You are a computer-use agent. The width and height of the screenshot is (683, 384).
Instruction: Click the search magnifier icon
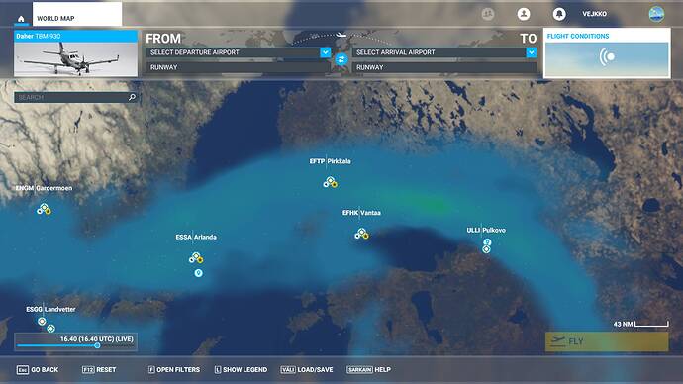(132, 97)
